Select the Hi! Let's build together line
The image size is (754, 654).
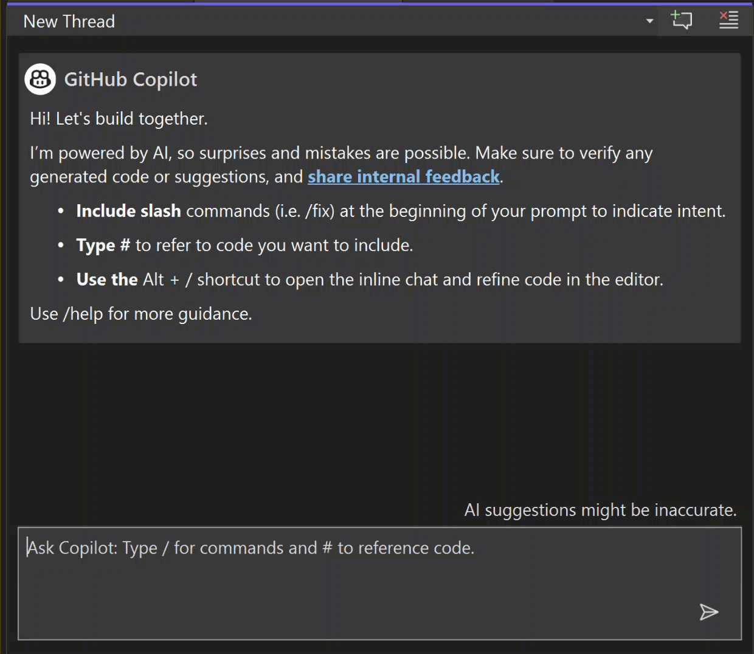[119, 119]
